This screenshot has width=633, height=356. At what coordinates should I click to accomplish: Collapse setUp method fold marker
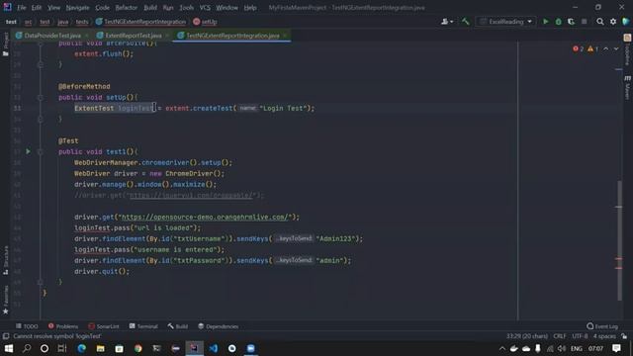click(x=40, y=97)
